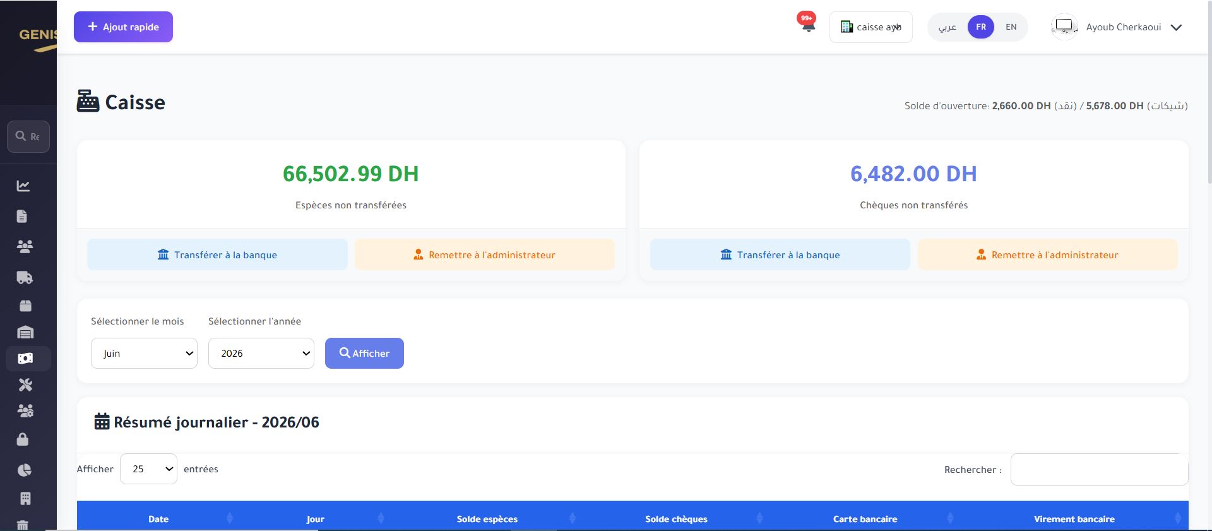Transfer cheques (Chèques) to the bank
1212x531 pixels.
click(x=780, y=254)
